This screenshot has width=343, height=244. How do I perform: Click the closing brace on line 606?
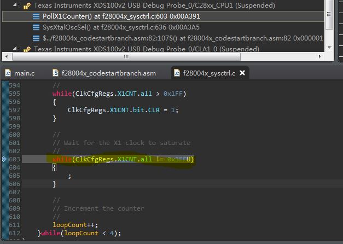(55, 184)
